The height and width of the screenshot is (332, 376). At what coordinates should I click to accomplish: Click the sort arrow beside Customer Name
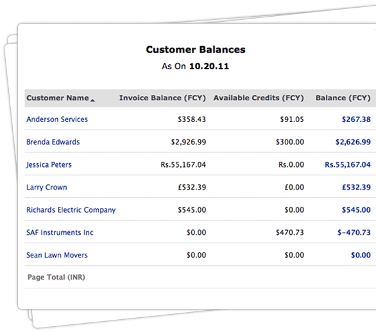coord(92,100)
